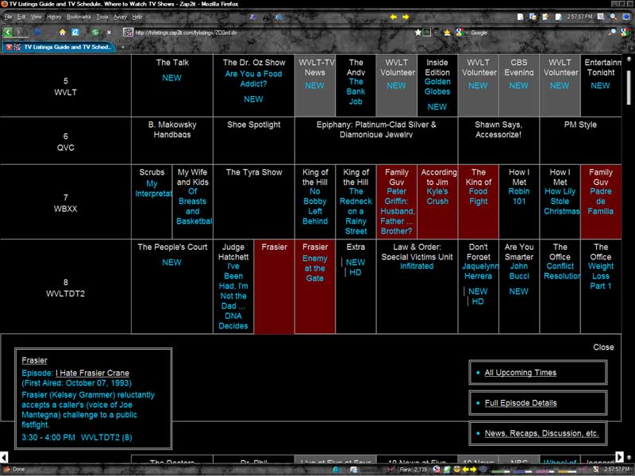Click the Stop loading X icon
The image size is (635, 476).
pos(109,33)
